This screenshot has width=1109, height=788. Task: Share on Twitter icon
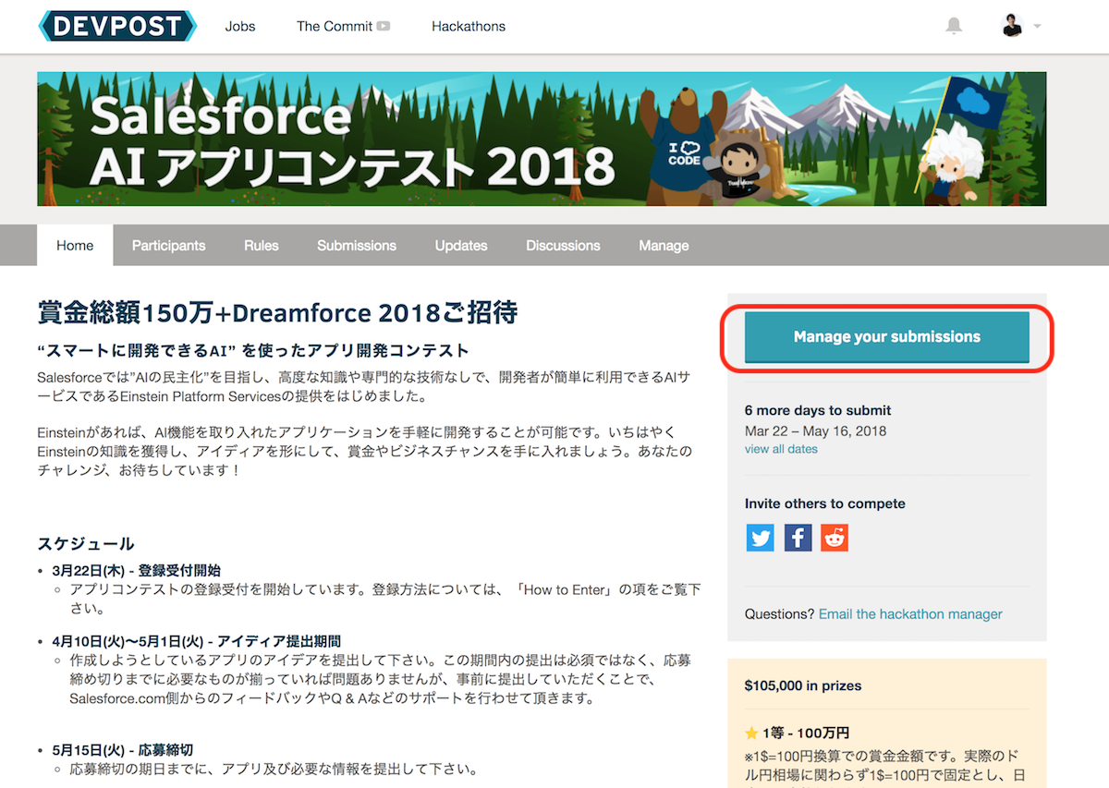(760, 537)
